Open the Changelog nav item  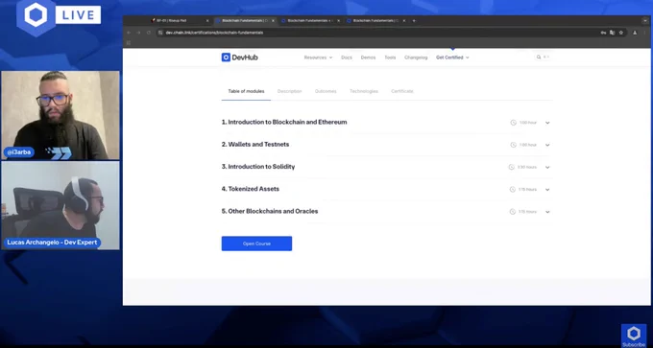pos(416,58)
